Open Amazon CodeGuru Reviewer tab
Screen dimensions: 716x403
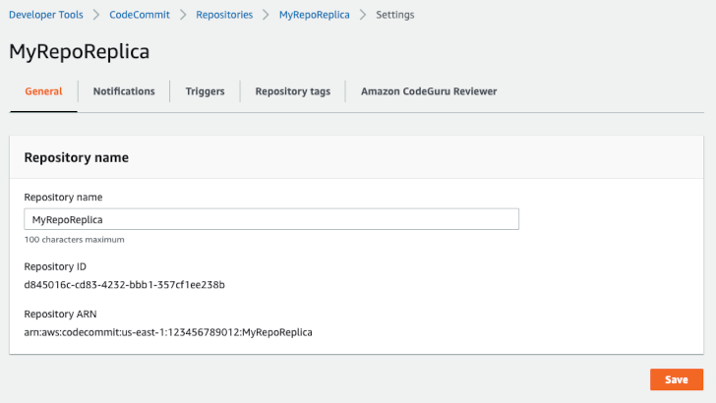429,91
